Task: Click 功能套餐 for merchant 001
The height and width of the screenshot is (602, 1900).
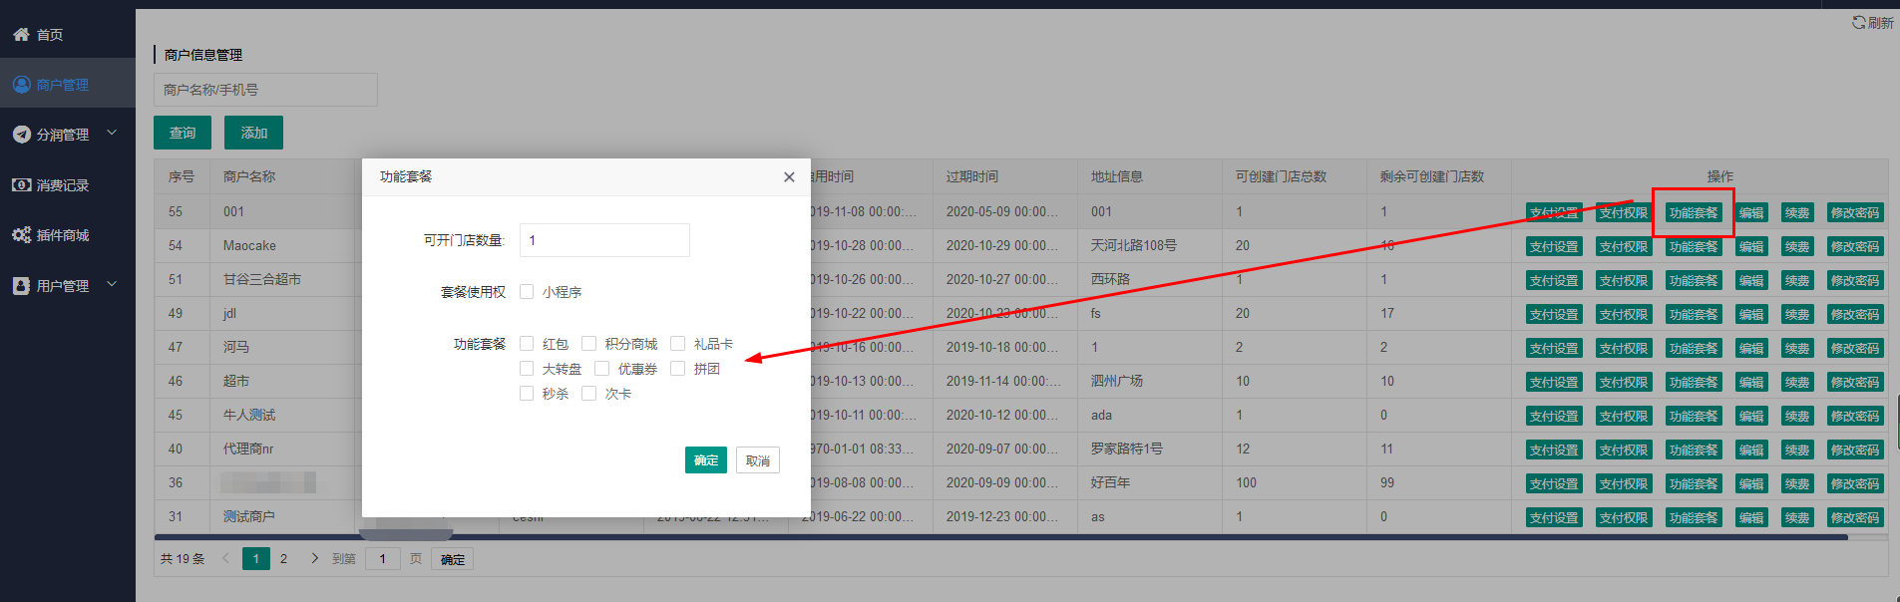Action: pyautogui.click(x=1694, y=212)
